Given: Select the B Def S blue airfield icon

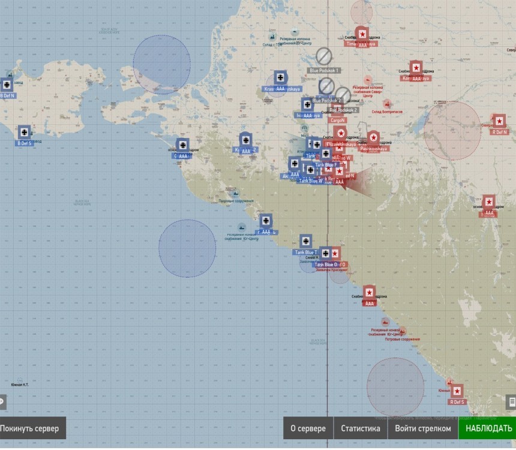Looking at the screenshot, I should pyautogui.click(x=25, y=133).
